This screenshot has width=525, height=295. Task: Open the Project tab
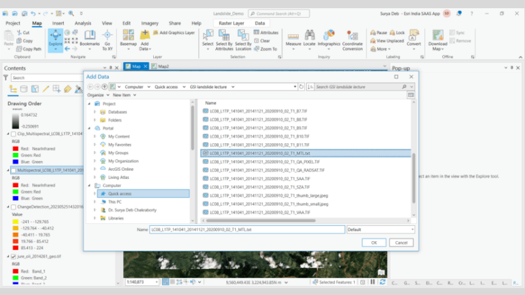point(13,23)
